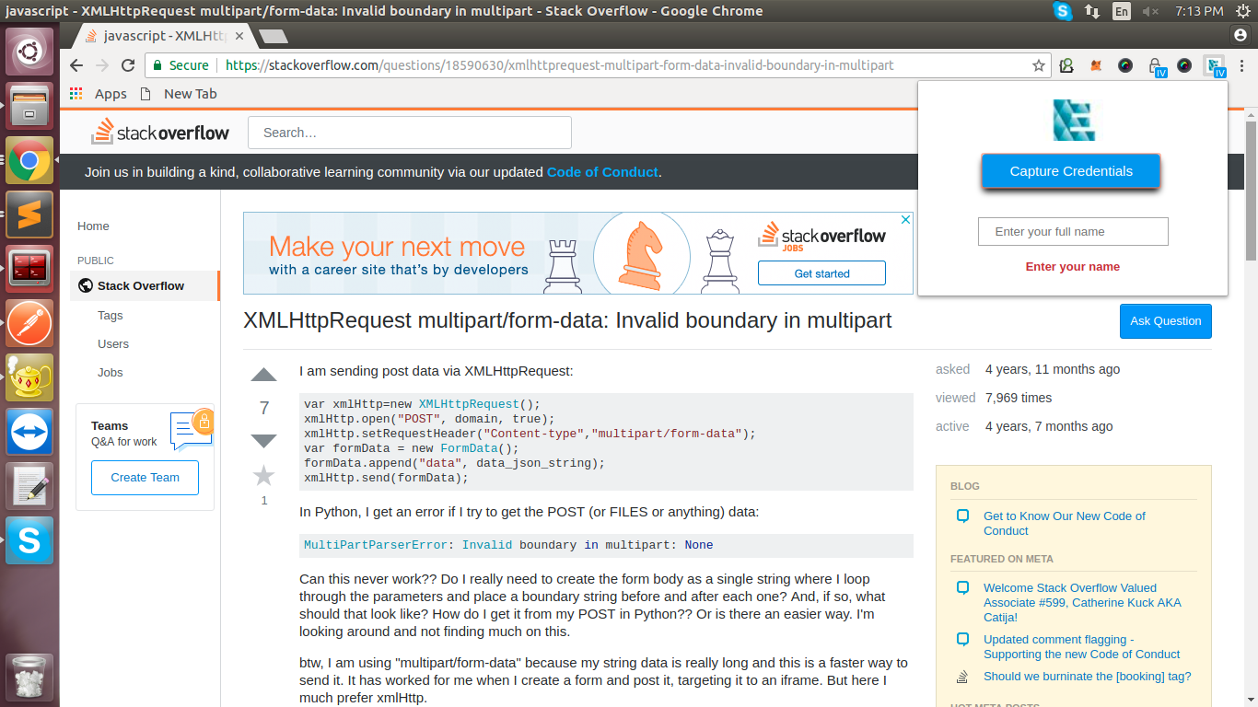The image size is (1258, 707).
Task: Open the muted volume indicator
Action: 1150,11
